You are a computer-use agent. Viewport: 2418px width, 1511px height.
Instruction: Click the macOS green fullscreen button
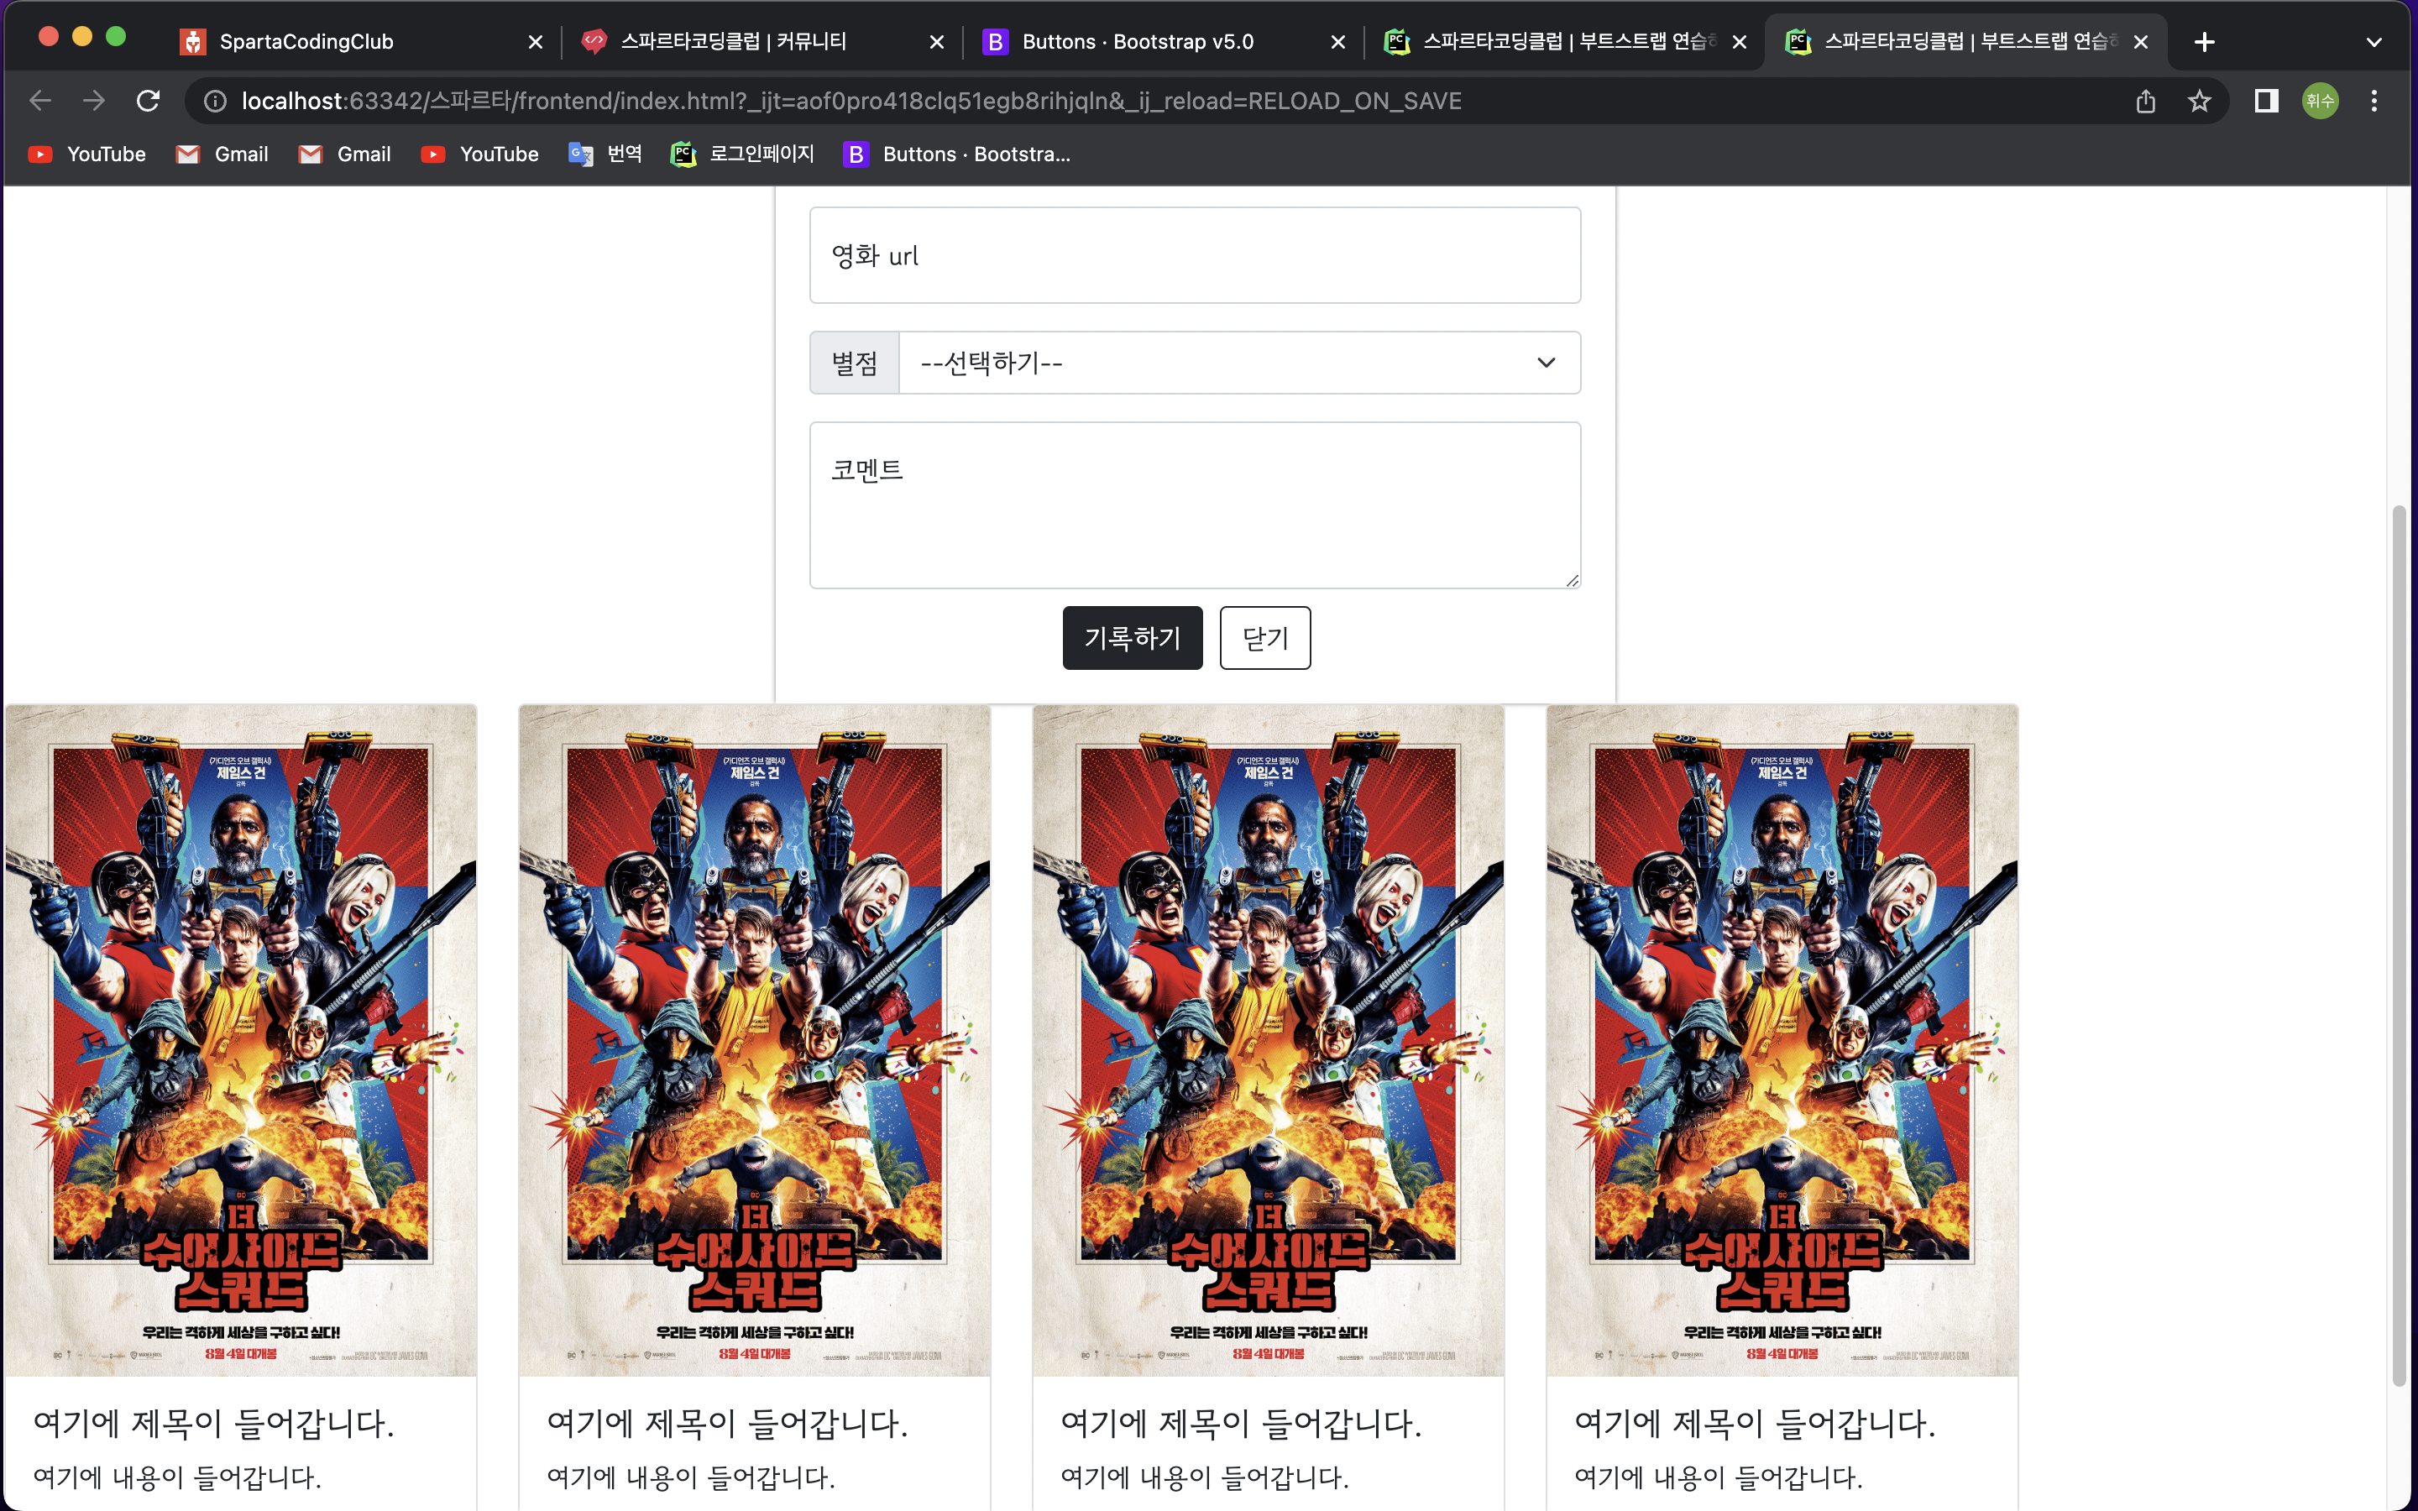pyautogui.click(x=116, y=37)
